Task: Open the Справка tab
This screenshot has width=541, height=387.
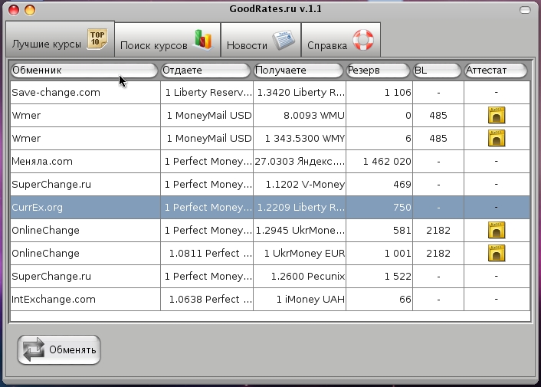Action: [x=341, y=40]
